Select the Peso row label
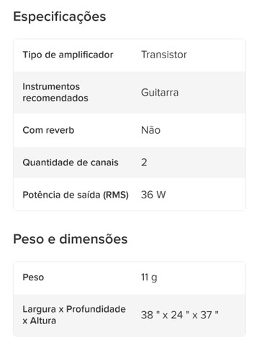This screenshot has width=259, height=345. (x=33, y=277)
